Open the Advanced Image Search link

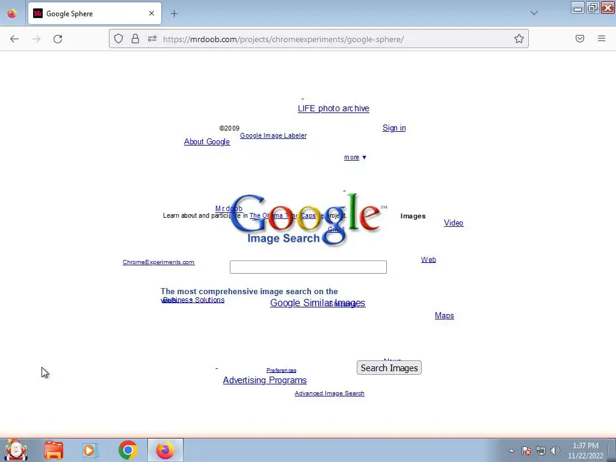tap(329, 393)
